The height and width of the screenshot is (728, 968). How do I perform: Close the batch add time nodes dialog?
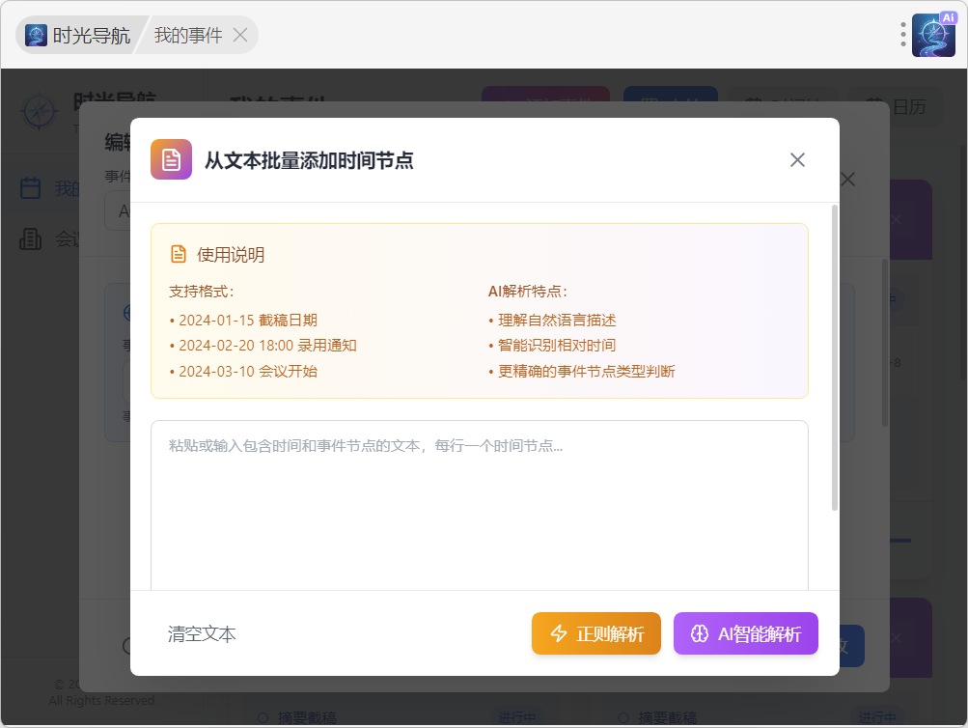(x=797, y=160)
